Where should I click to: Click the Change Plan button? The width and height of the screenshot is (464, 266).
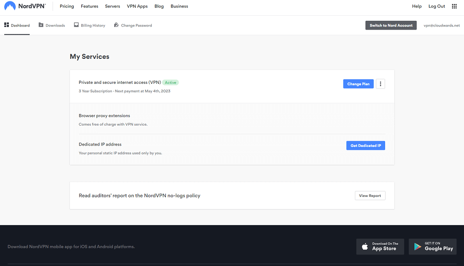point(358,84)
